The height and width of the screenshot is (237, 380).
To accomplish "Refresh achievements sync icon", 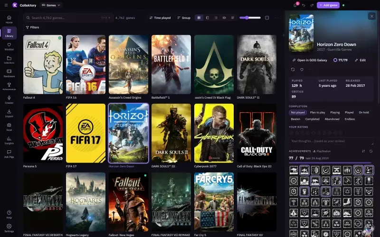I will click(371, 151).
